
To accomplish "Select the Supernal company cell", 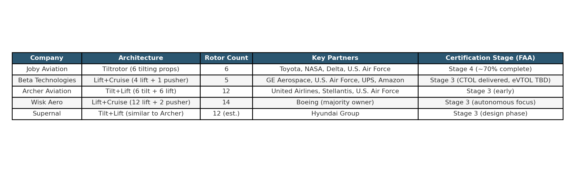I will click(x=47, y=114).
